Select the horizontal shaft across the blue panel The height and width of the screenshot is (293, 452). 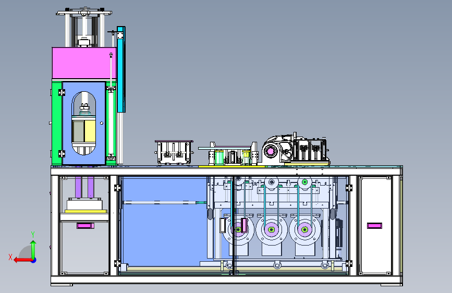pos(165,203)
